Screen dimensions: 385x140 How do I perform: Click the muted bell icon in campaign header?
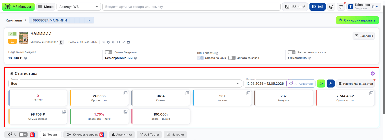pos(113,42)
